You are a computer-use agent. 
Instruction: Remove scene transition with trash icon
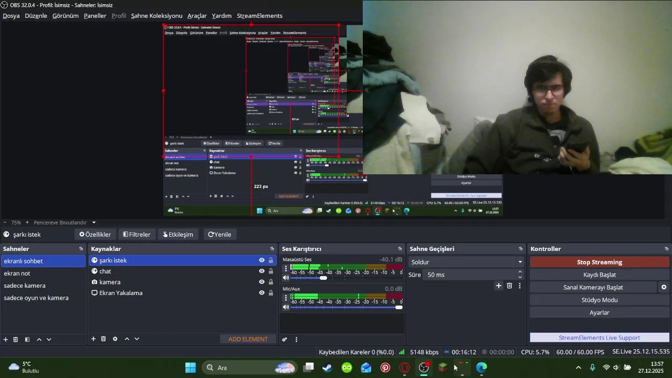tap(509, 286)
